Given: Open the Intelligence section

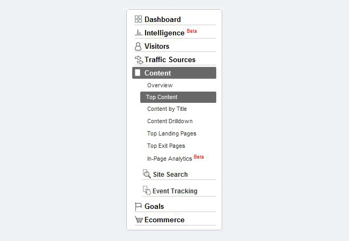Looking at the screenshot, I should (x=164, y=33).
